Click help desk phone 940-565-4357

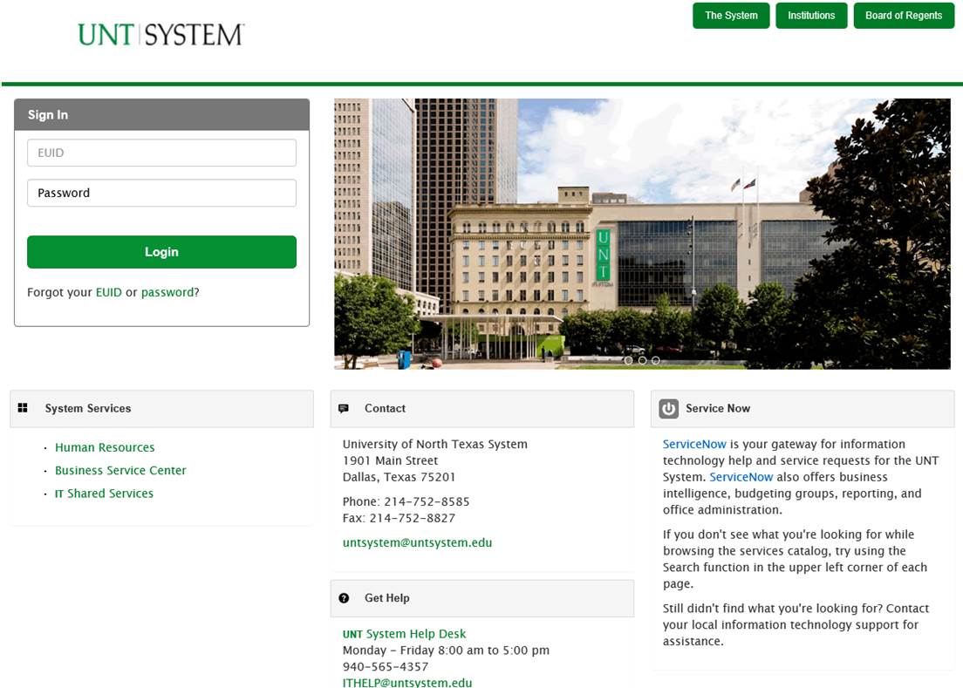click(x=385, y=666)
